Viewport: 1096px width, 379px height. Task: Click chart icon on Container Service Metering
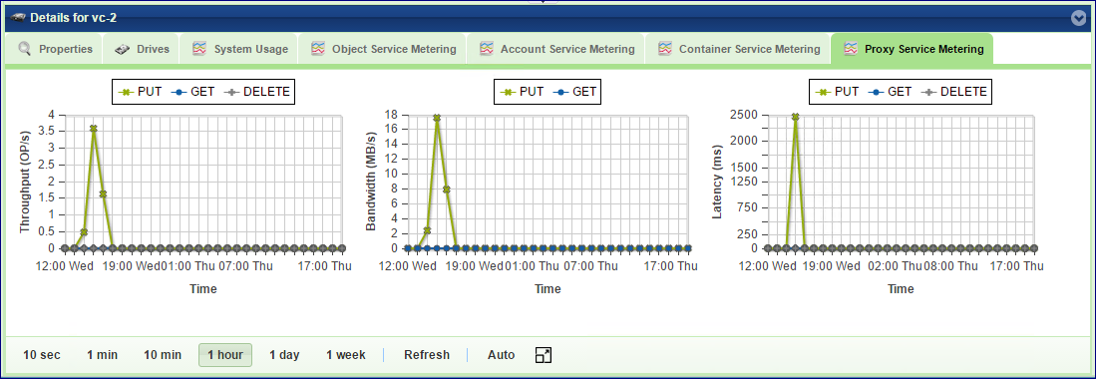pos(665,49)
